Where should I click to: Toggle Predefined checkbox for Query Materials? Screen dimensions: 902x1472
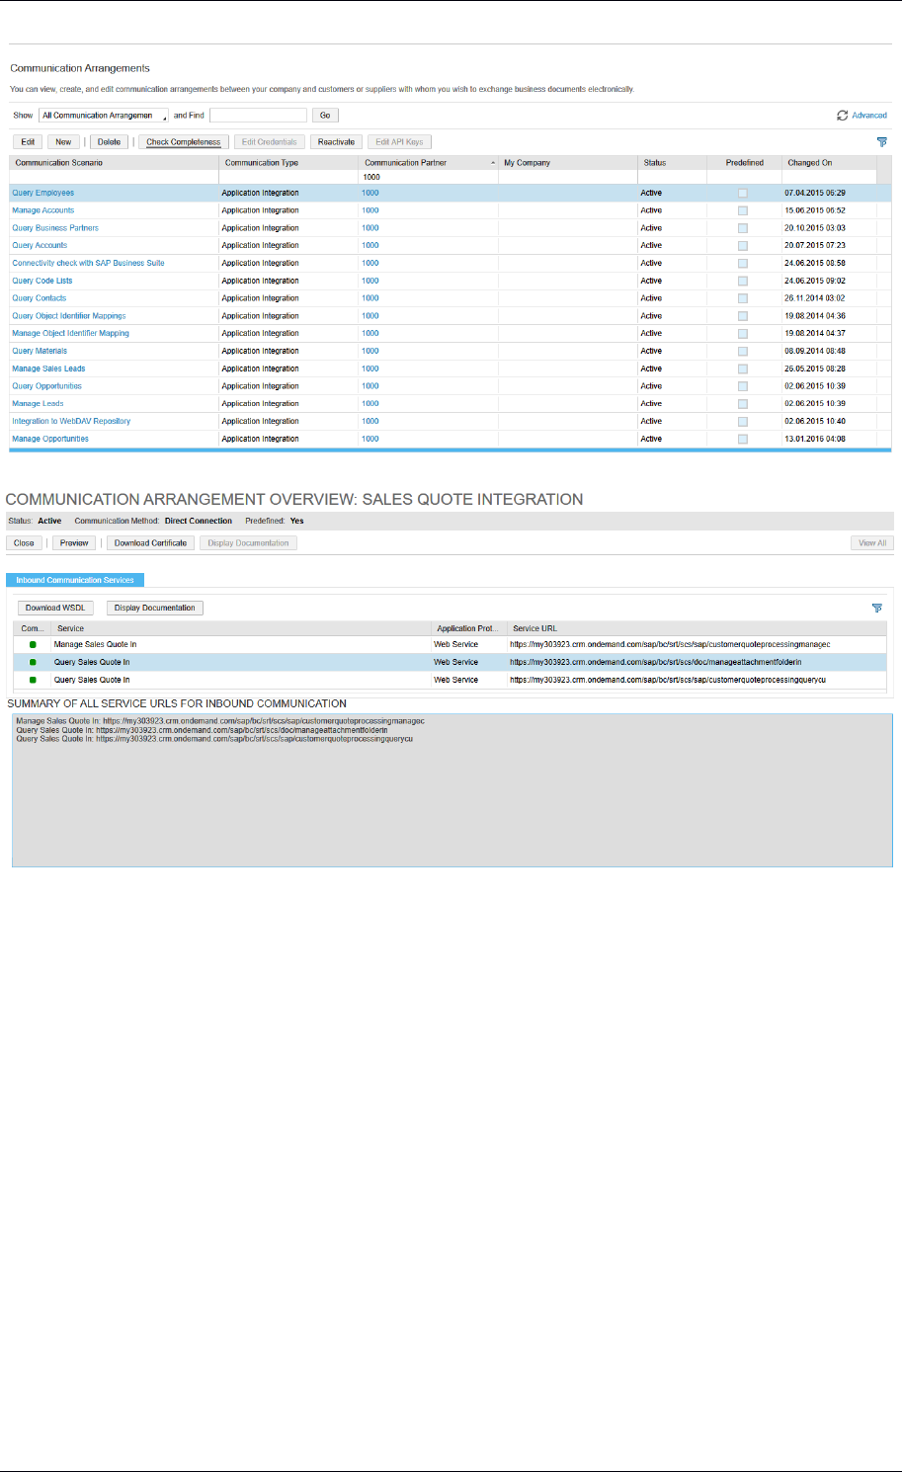coord(743,351)
